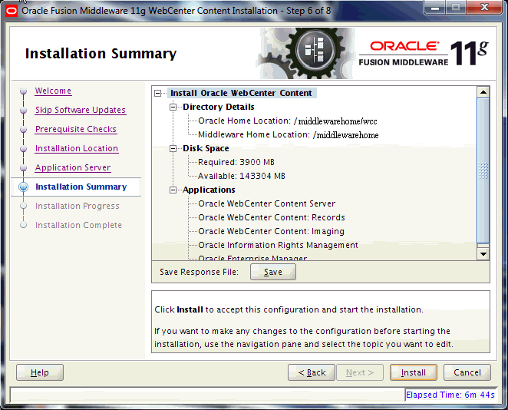Collapse the Applications tree node

[x=173, y=190]
